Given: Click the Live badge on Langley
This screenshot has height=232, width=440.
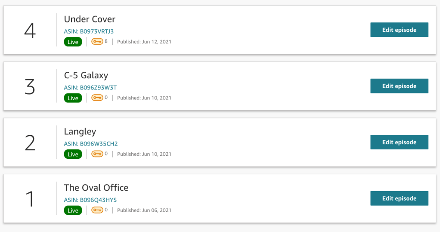Looking at the screenshot, I should [73, 154].
